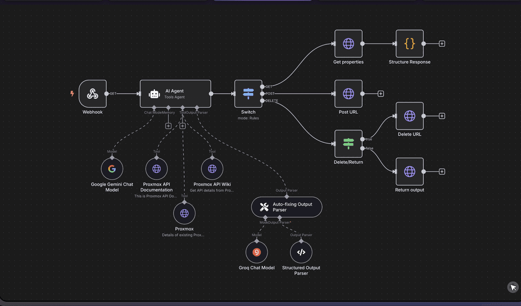Select the Groq Chat Model node
This screenshot has width=521, height=306.
click(257, 253)
